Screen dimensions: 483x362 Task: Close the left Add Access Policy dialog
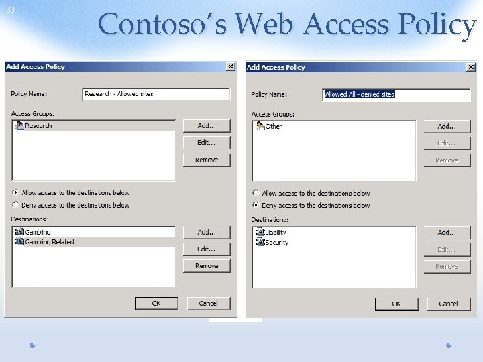pos(231,66)
